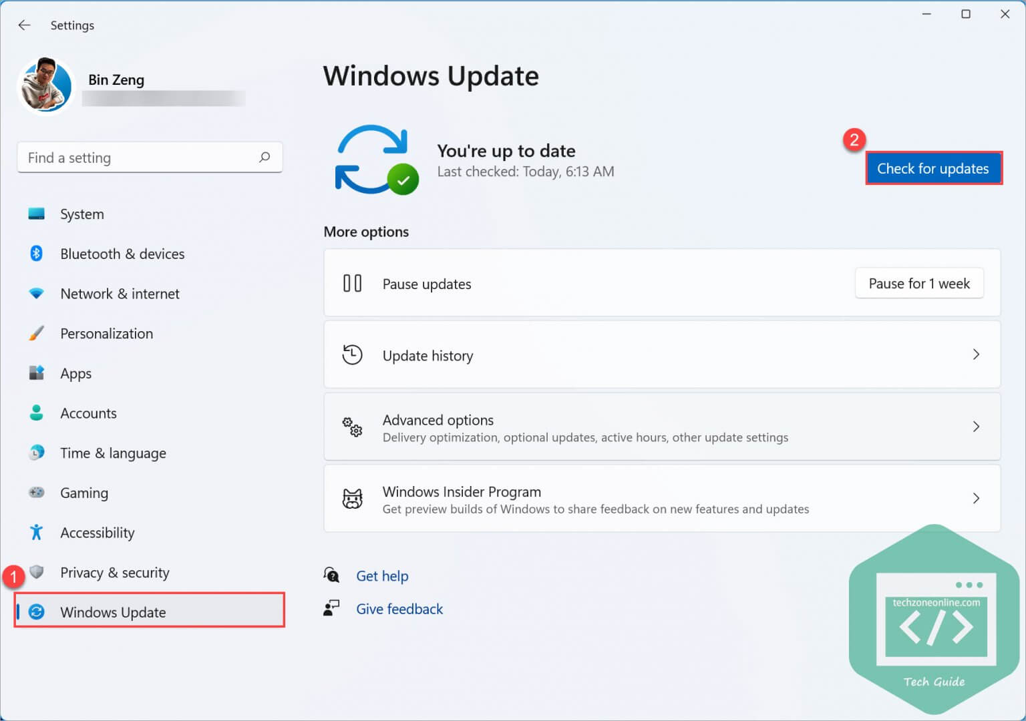The width and height of the screenshot is (1026, 721).
Task: Select the Gaming controller icon
Action: tap(37, 493)
